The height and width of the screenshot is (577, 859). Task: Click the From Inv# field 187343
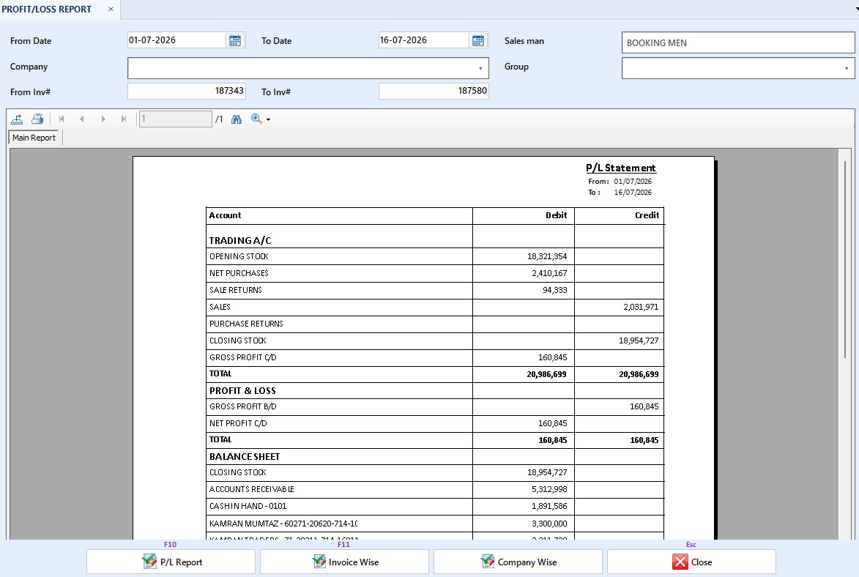tap(186, 91)
